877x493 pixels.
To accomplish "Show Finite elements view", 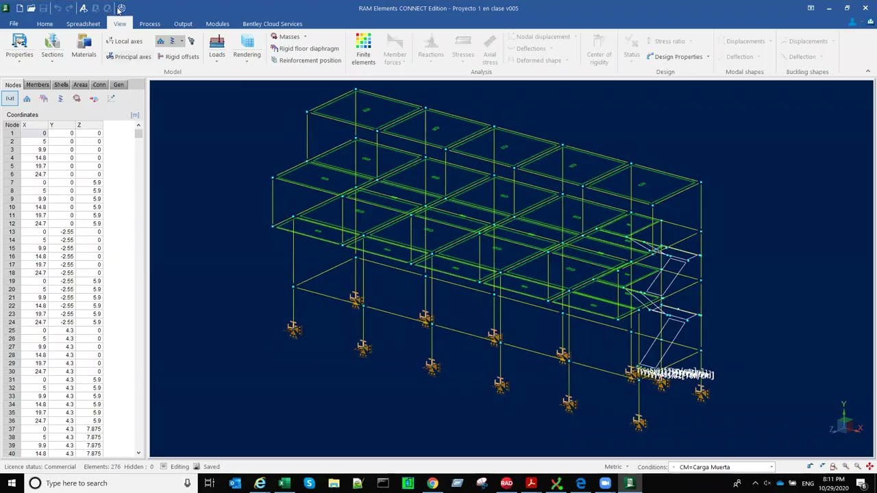I will tap(363, 49).
